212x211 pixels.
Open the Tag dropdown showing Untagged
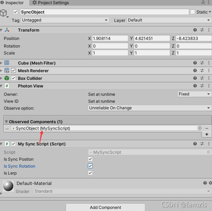65,20
